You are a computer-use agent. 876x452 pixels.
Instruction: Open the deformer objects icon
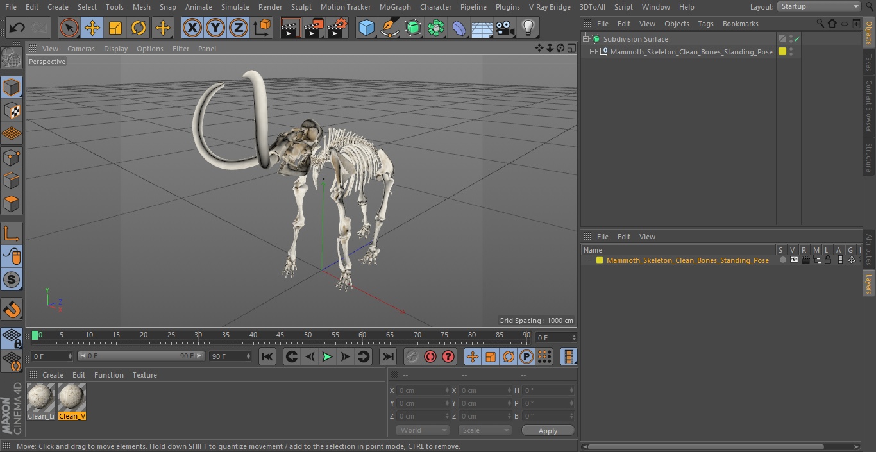(x=459, y=28)
